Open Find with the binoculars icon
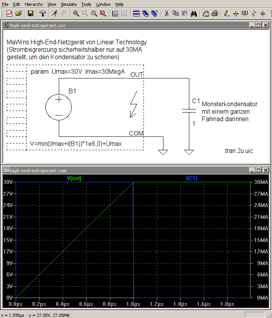 point(194,14)
